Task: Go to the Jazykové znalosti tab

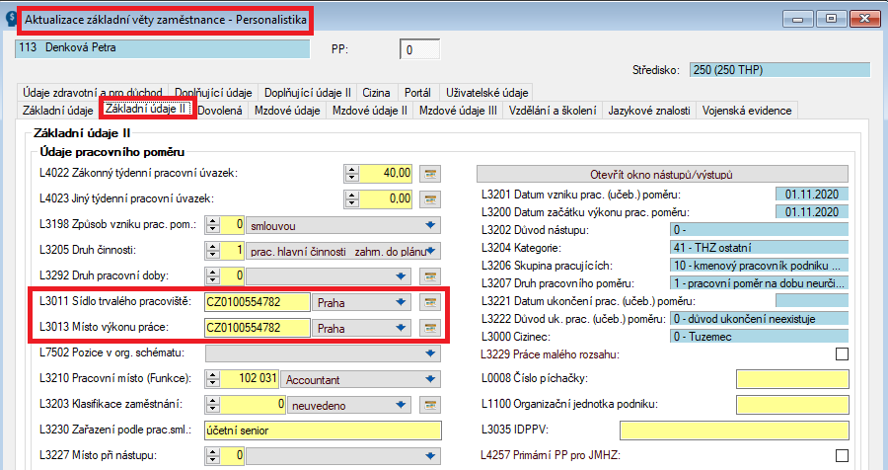Action: [x=649, y=111]
